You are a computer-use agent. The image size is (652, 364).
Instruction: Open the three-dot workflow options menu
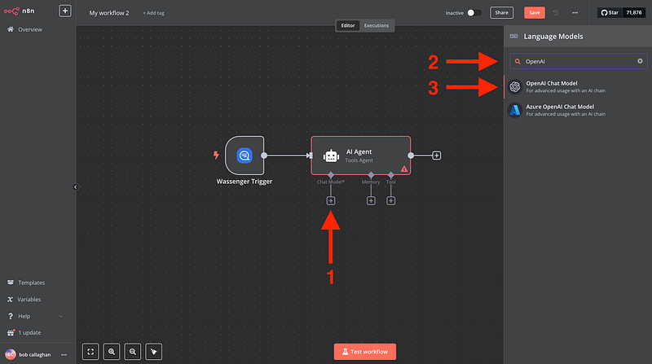point(575,13)
